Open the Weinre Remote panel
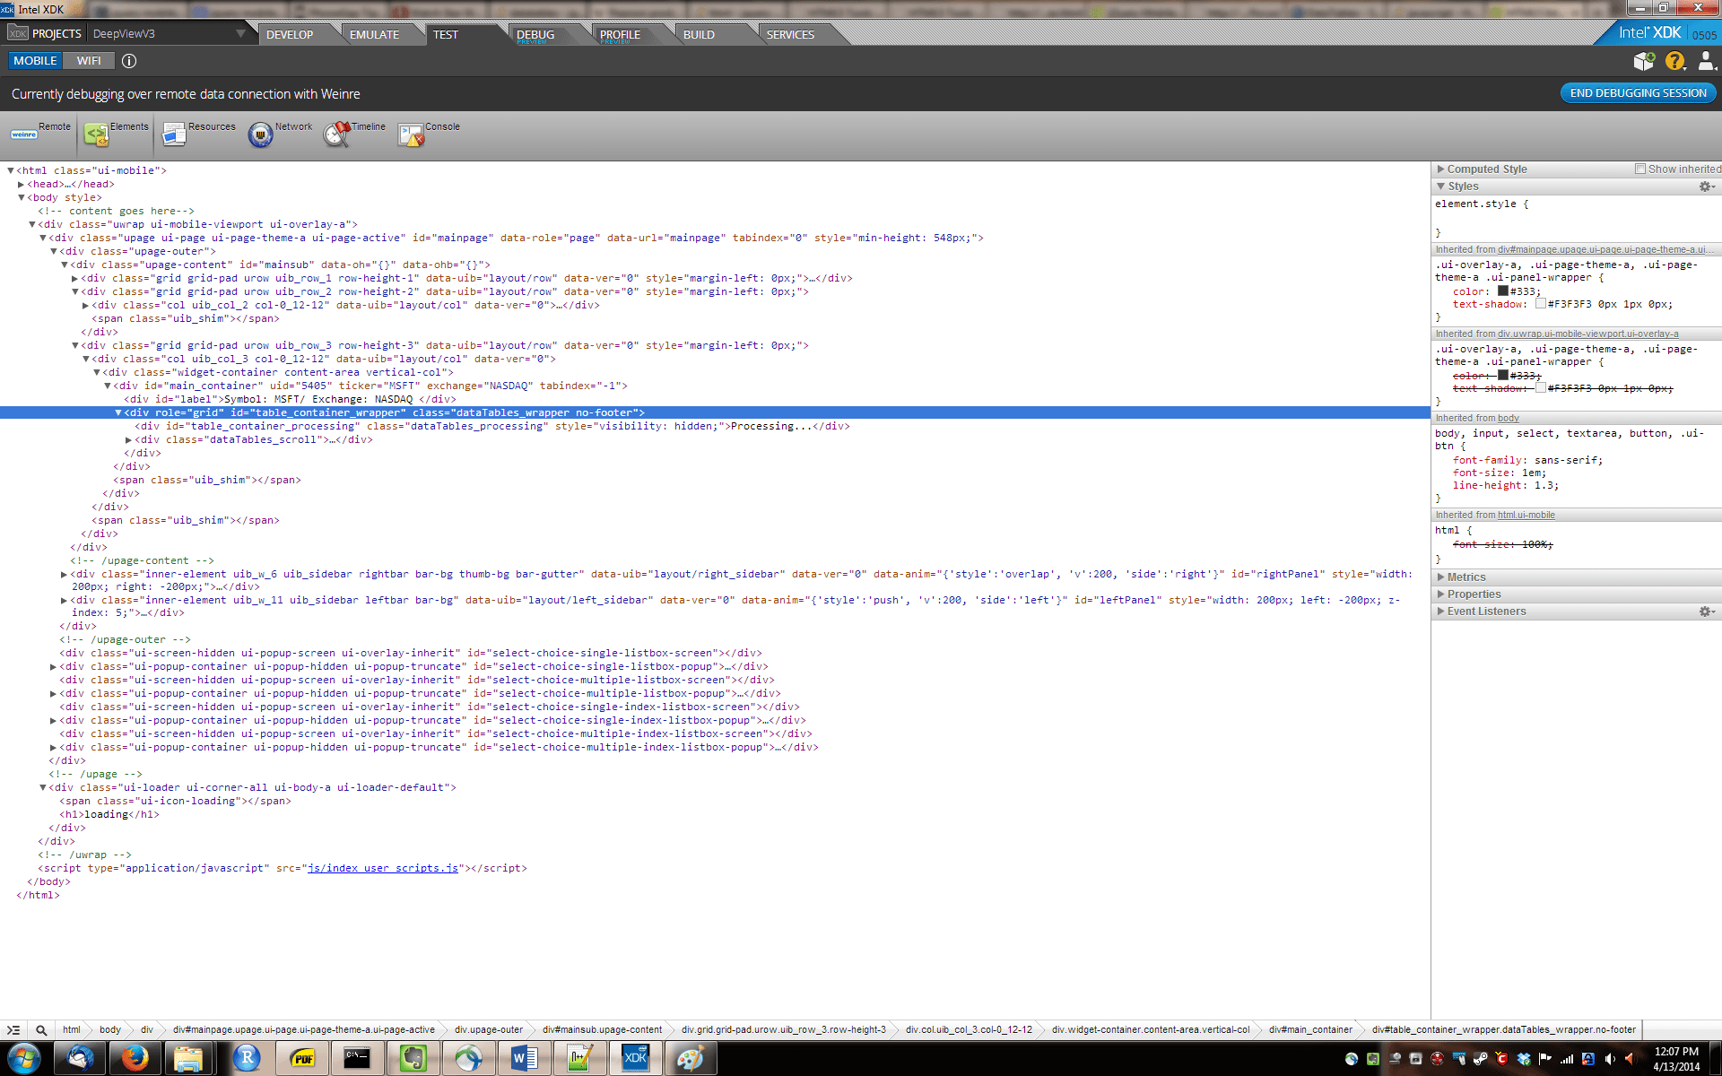Viewport: 1722px width, 1076px height. [x=40, y=134]
